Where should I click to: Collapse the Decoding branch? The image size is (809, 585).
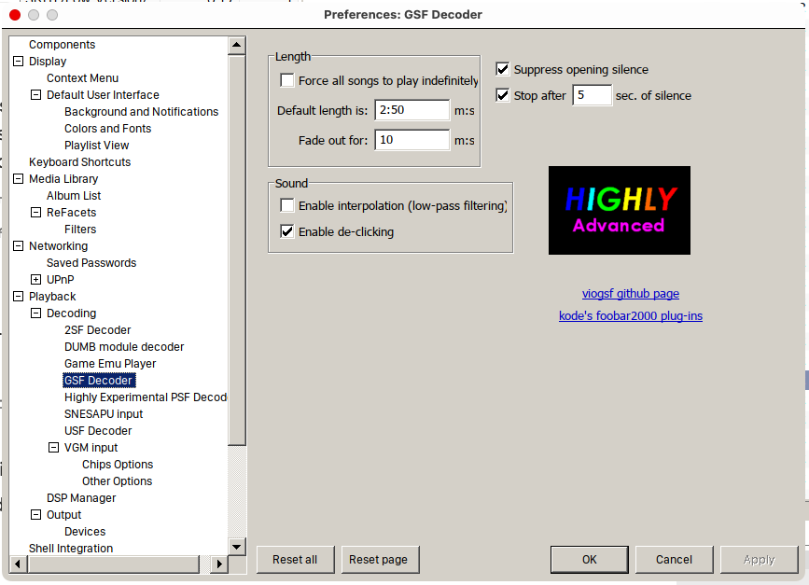pos(35,313)
